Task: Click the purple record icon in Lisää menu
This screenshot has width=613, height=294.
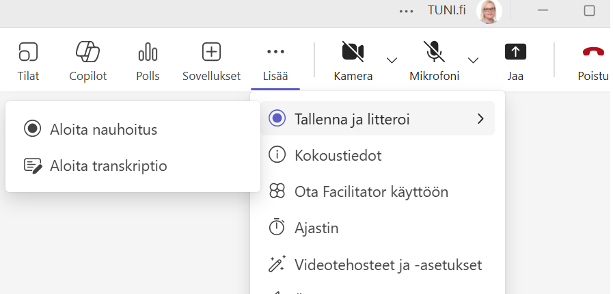Action: [277, 118]
